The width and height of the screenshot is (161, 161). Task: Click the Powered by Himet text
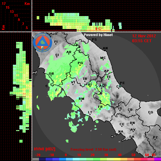98,35
